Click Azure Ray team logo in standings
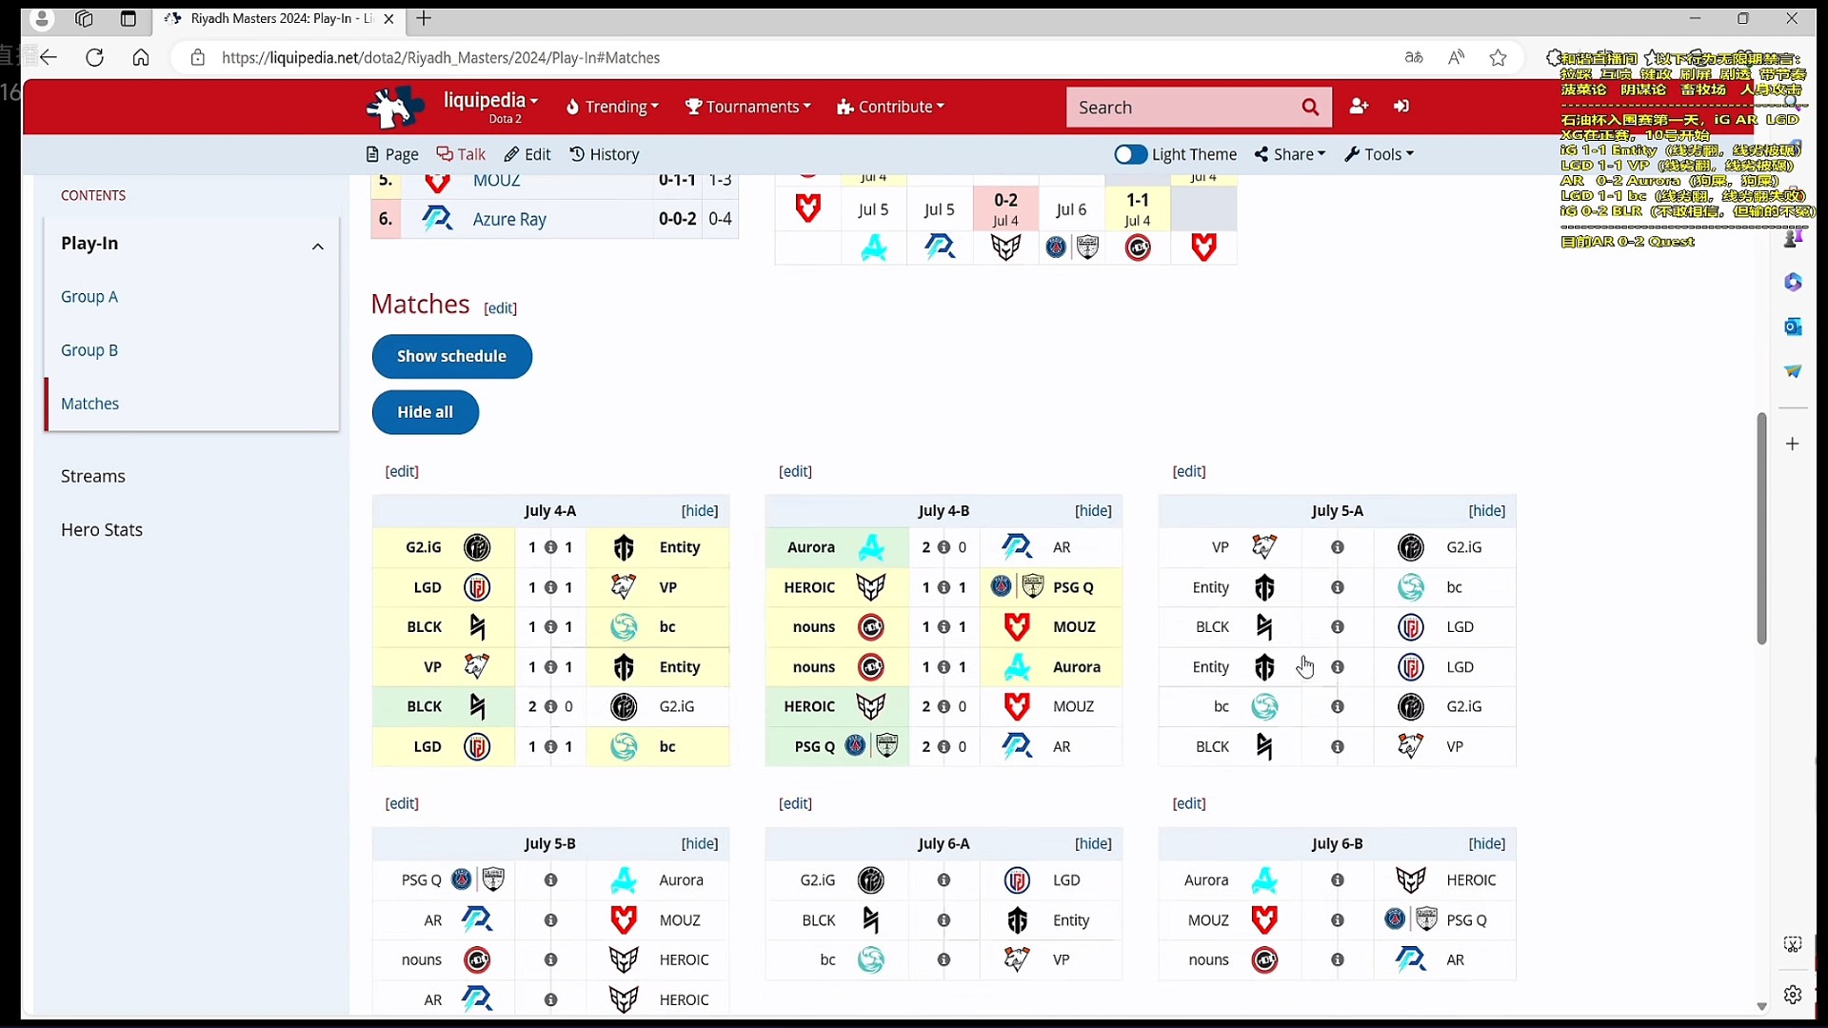The height and width of the screenshot is (1028, 1828). point(437,219)
